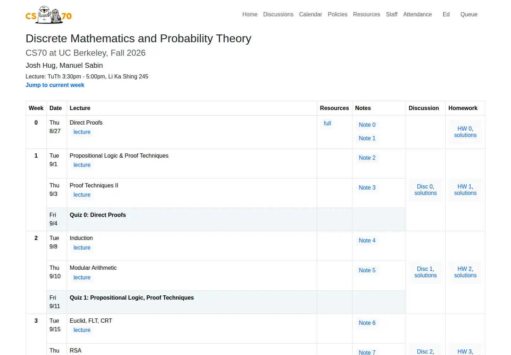Open the full resources link
The image size is (511, 355).
point(327,123)
